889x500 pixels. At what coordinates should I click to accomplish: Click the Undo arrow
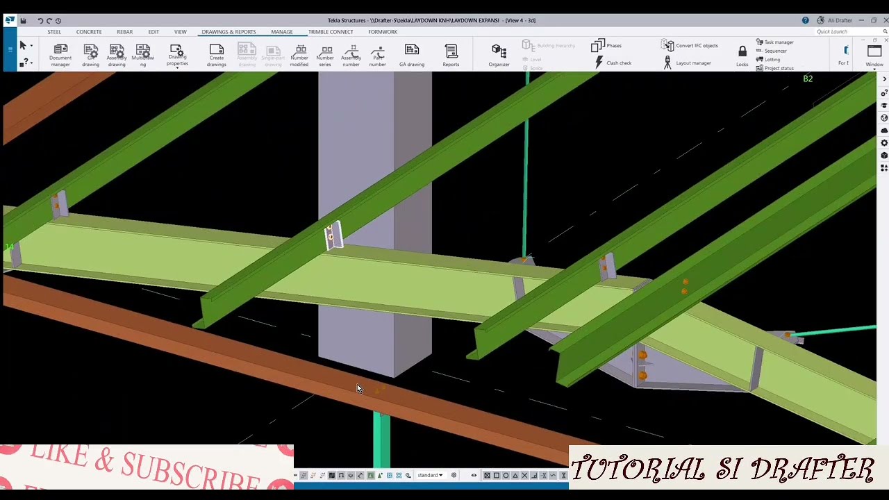(40, 21)
